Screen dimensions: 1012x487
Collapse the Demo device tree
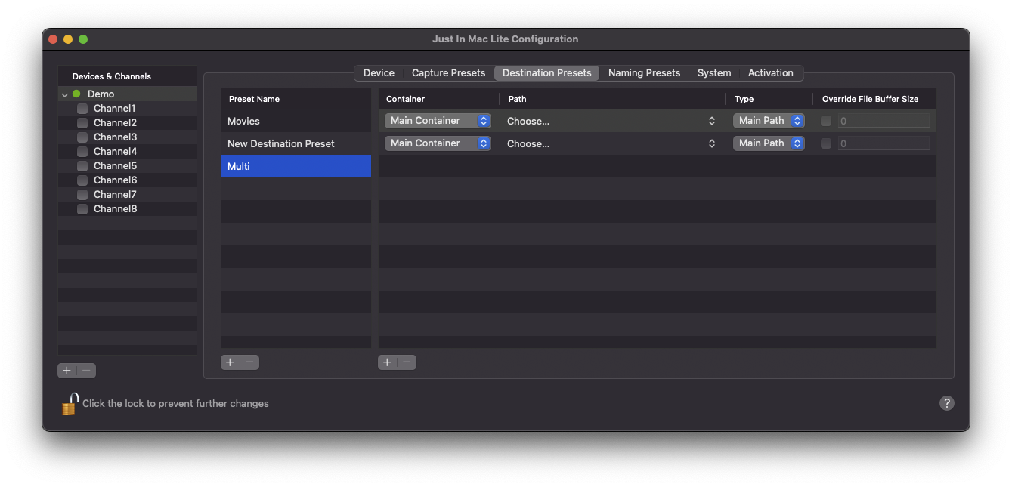point(65,94)
